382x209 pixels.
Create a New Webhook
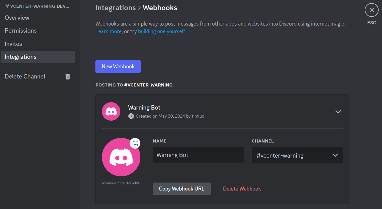(x=118, y=66)
